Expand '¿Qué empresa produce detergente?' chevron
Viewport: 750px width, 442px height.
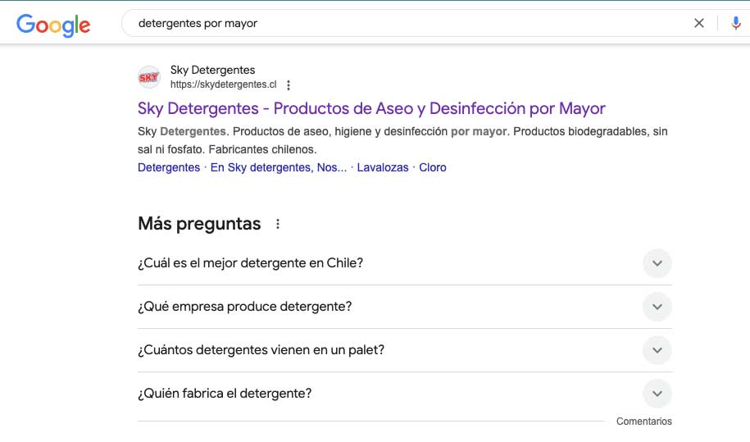[657, 307]
